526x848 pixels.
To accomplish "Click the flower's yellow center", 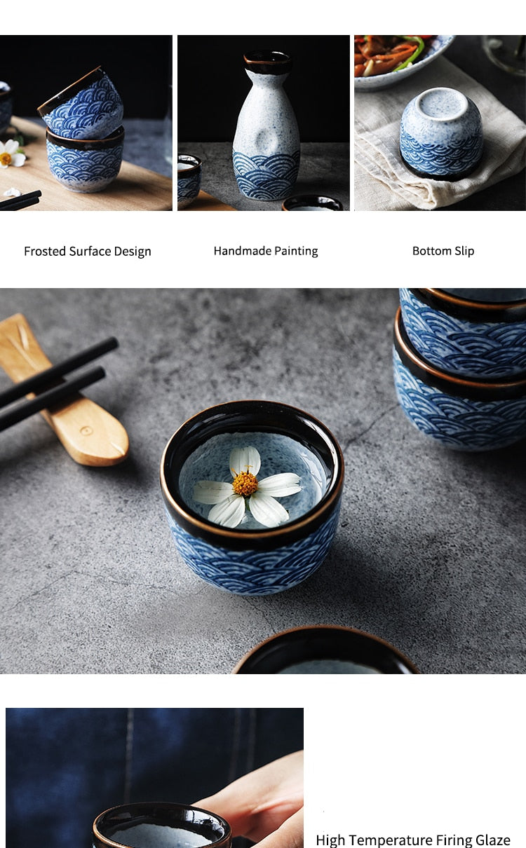I will click(x=245, y=484).
